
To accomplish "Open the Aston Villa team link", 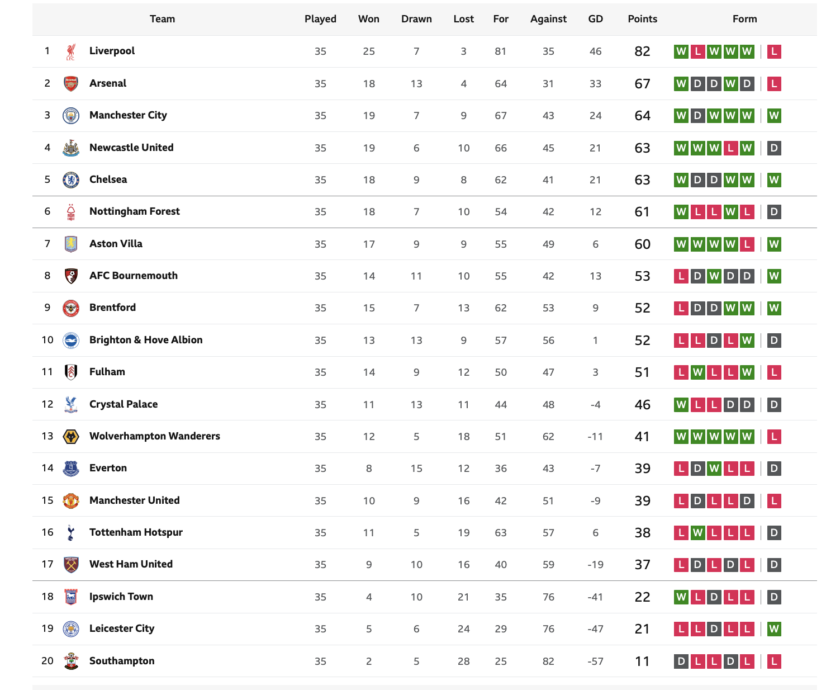I will coord(116,244).
